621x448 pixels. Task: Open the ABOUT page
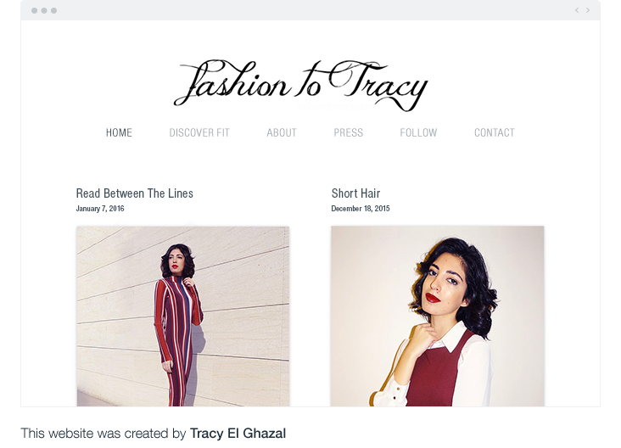[x=282, y=132]
